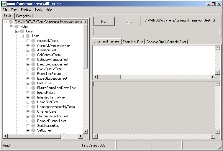Click the test tree horizontal scroll left arrow
223x151 pixels.
click(x=5, y=136)
